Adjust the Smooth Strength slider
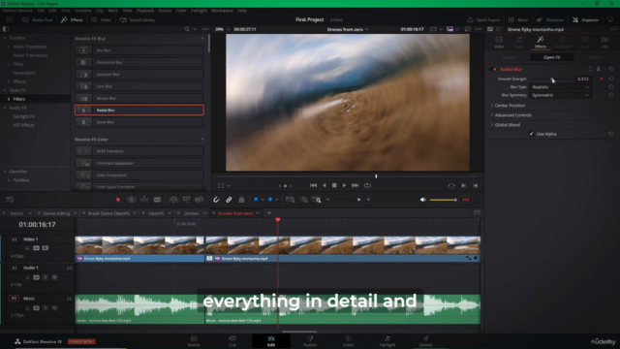 (x=552, y=79)
